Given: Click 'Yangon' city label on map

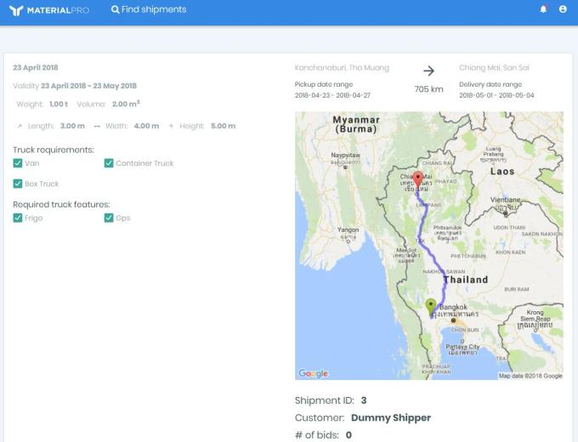Looking at the screenshot, I should click(x=348, y=229).
